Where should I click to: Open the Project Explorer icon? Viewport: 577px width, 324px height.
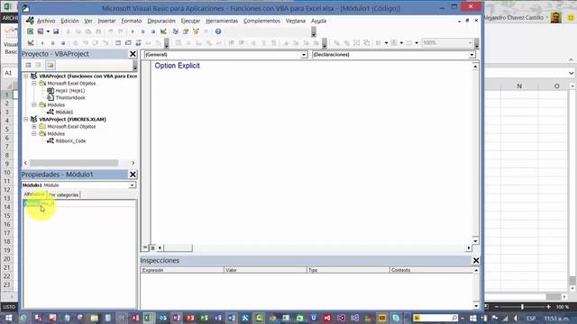tap(176, 31)
